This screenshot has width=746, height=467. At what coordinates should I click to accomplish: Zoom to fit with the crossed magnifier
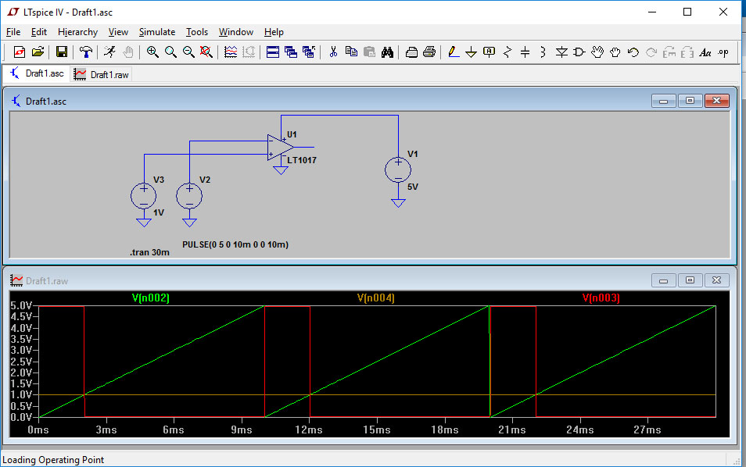[x=206, y=52]
